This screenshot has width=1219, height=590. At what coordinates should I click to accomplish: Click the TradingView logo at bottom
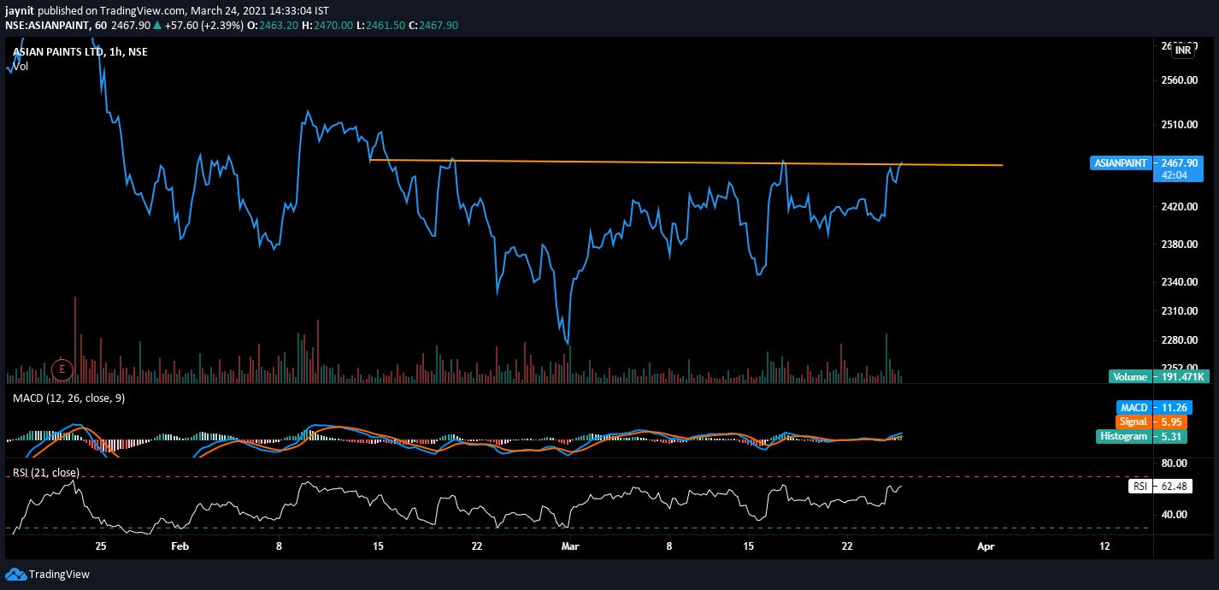coord(48,574)
